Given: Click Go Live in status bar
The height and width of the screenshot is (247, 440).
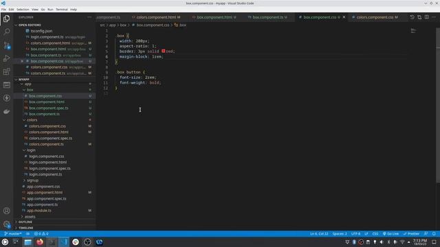Looking at the screenshot, I should click(x=390, y=233).
